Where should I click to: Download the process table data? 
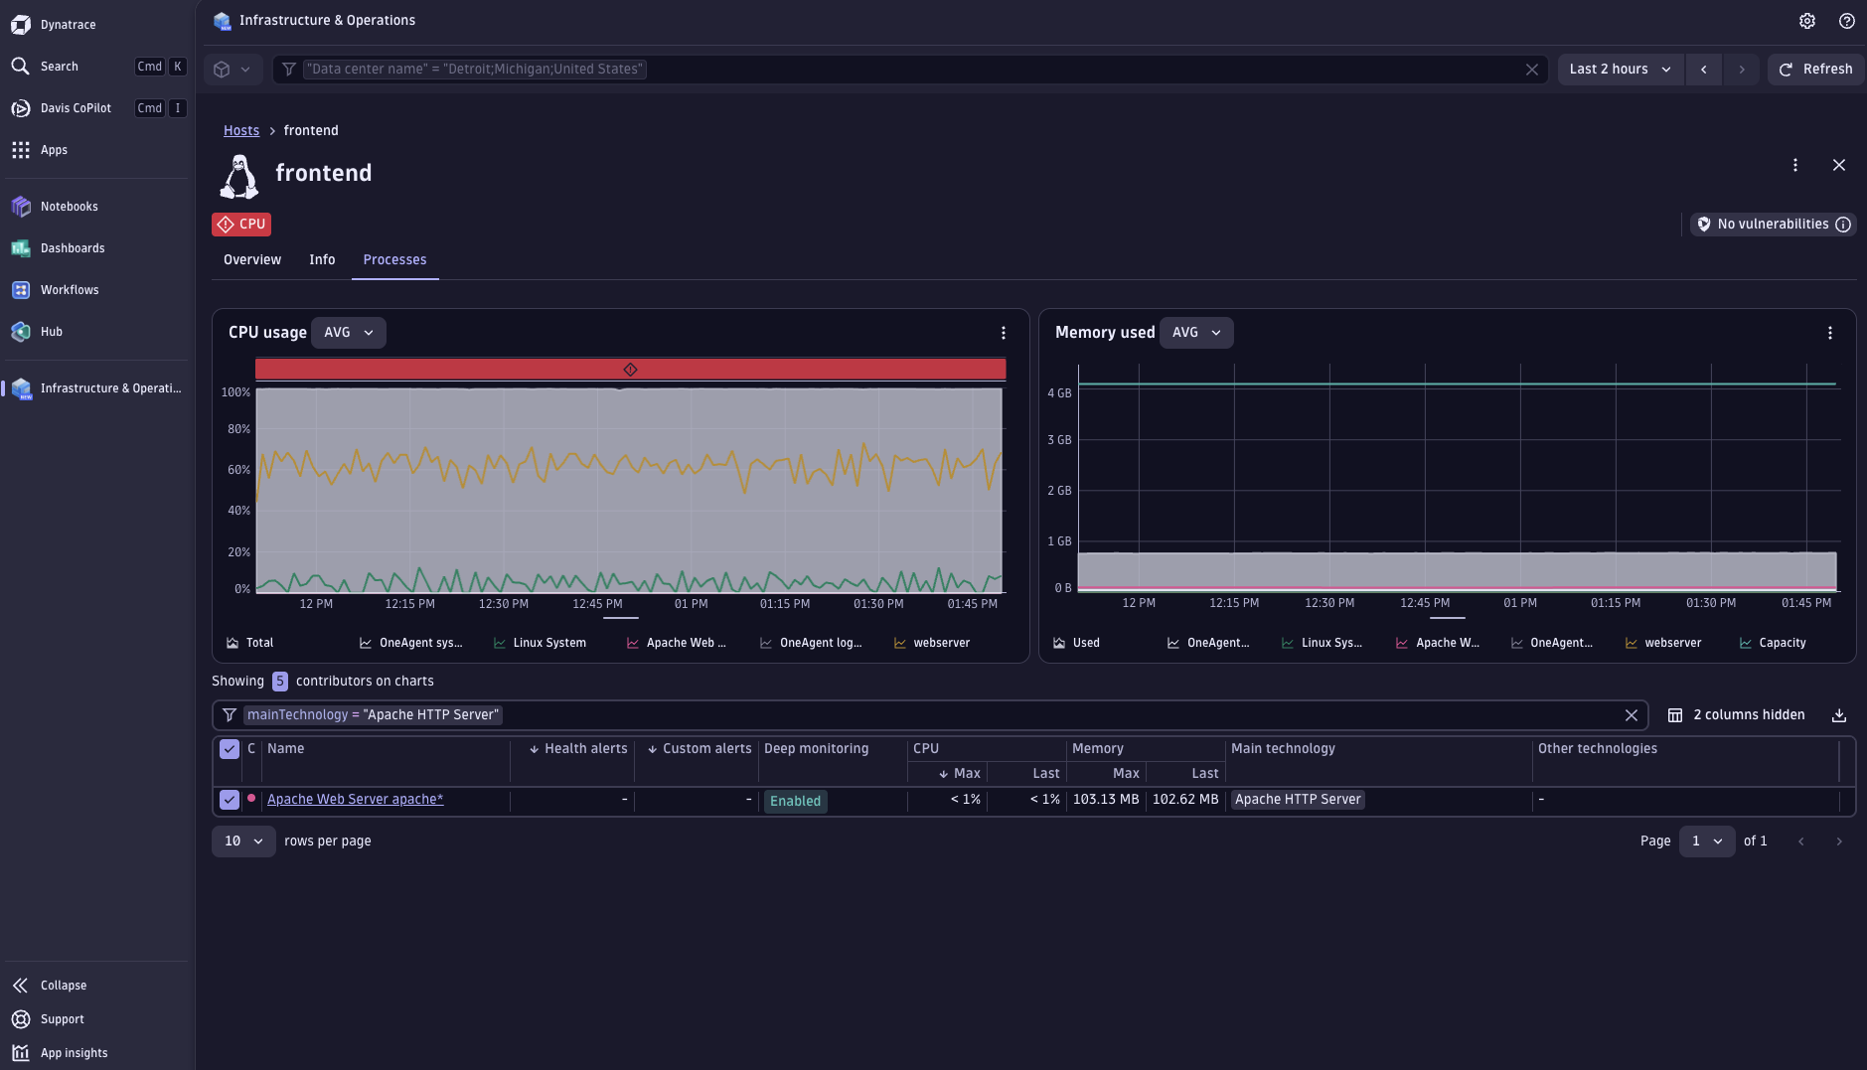1839,715
